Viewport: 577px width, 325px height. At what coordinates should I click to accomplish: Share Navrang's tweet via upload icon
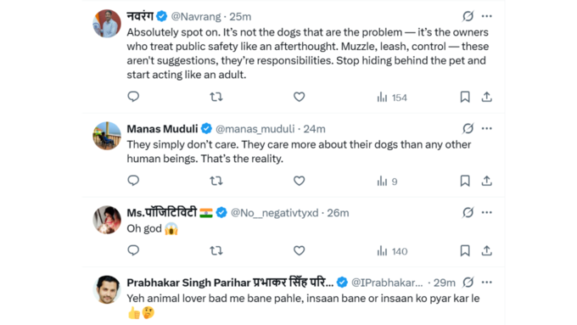486,97
